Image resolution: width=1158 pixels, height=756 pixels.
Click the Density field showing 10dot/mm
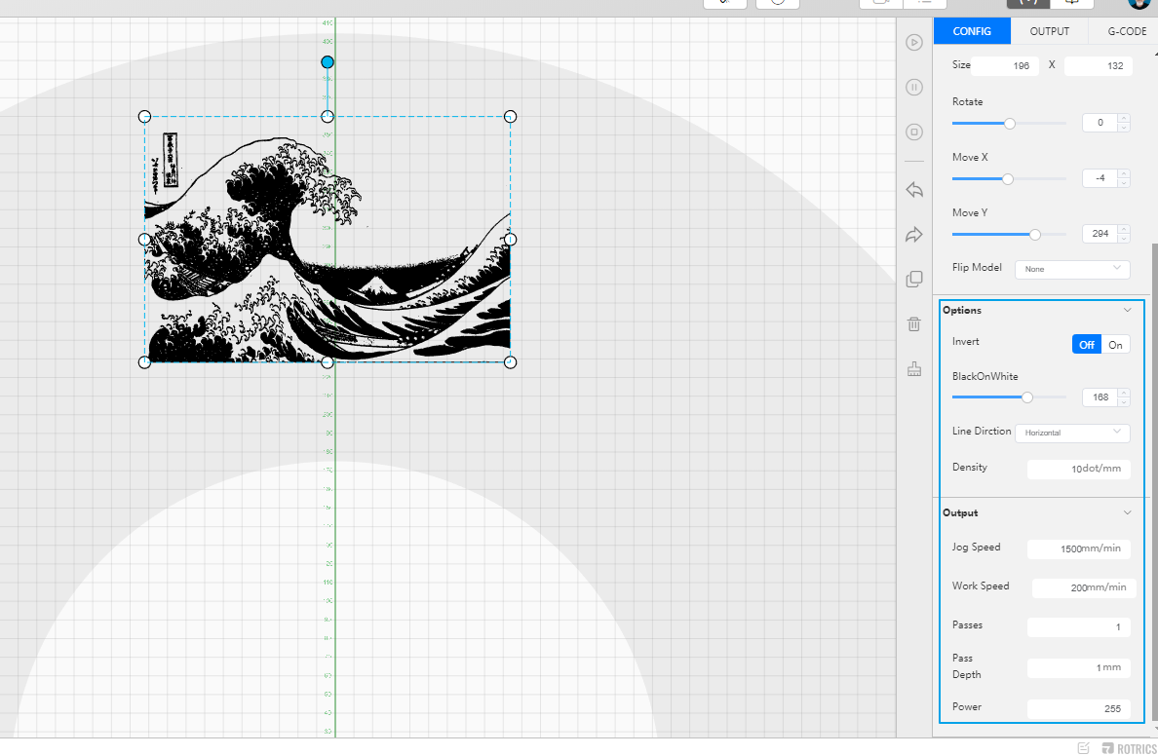(x=1078, y=469)
